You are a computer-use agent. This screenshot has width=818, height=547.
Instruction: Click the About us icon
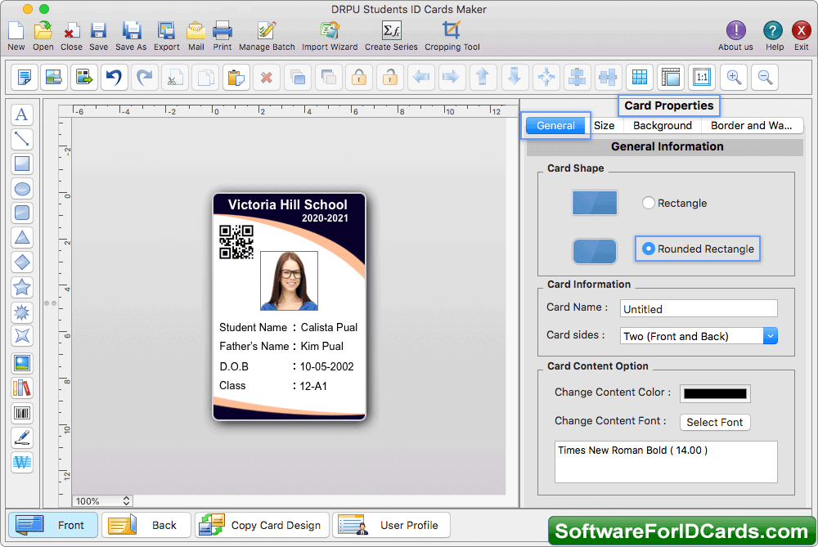(x=735, y=31)
